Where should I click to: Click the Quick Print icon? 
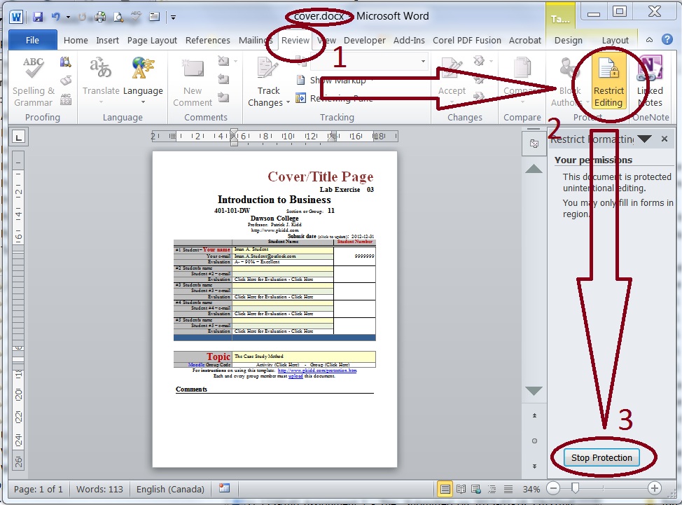coord(100,17)
